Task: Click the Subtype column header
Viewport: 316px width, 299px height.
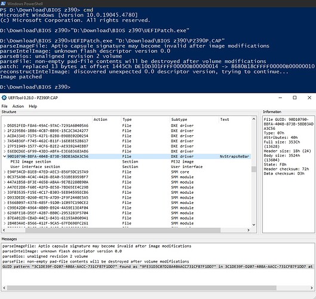Action: [x=194, y=120]
